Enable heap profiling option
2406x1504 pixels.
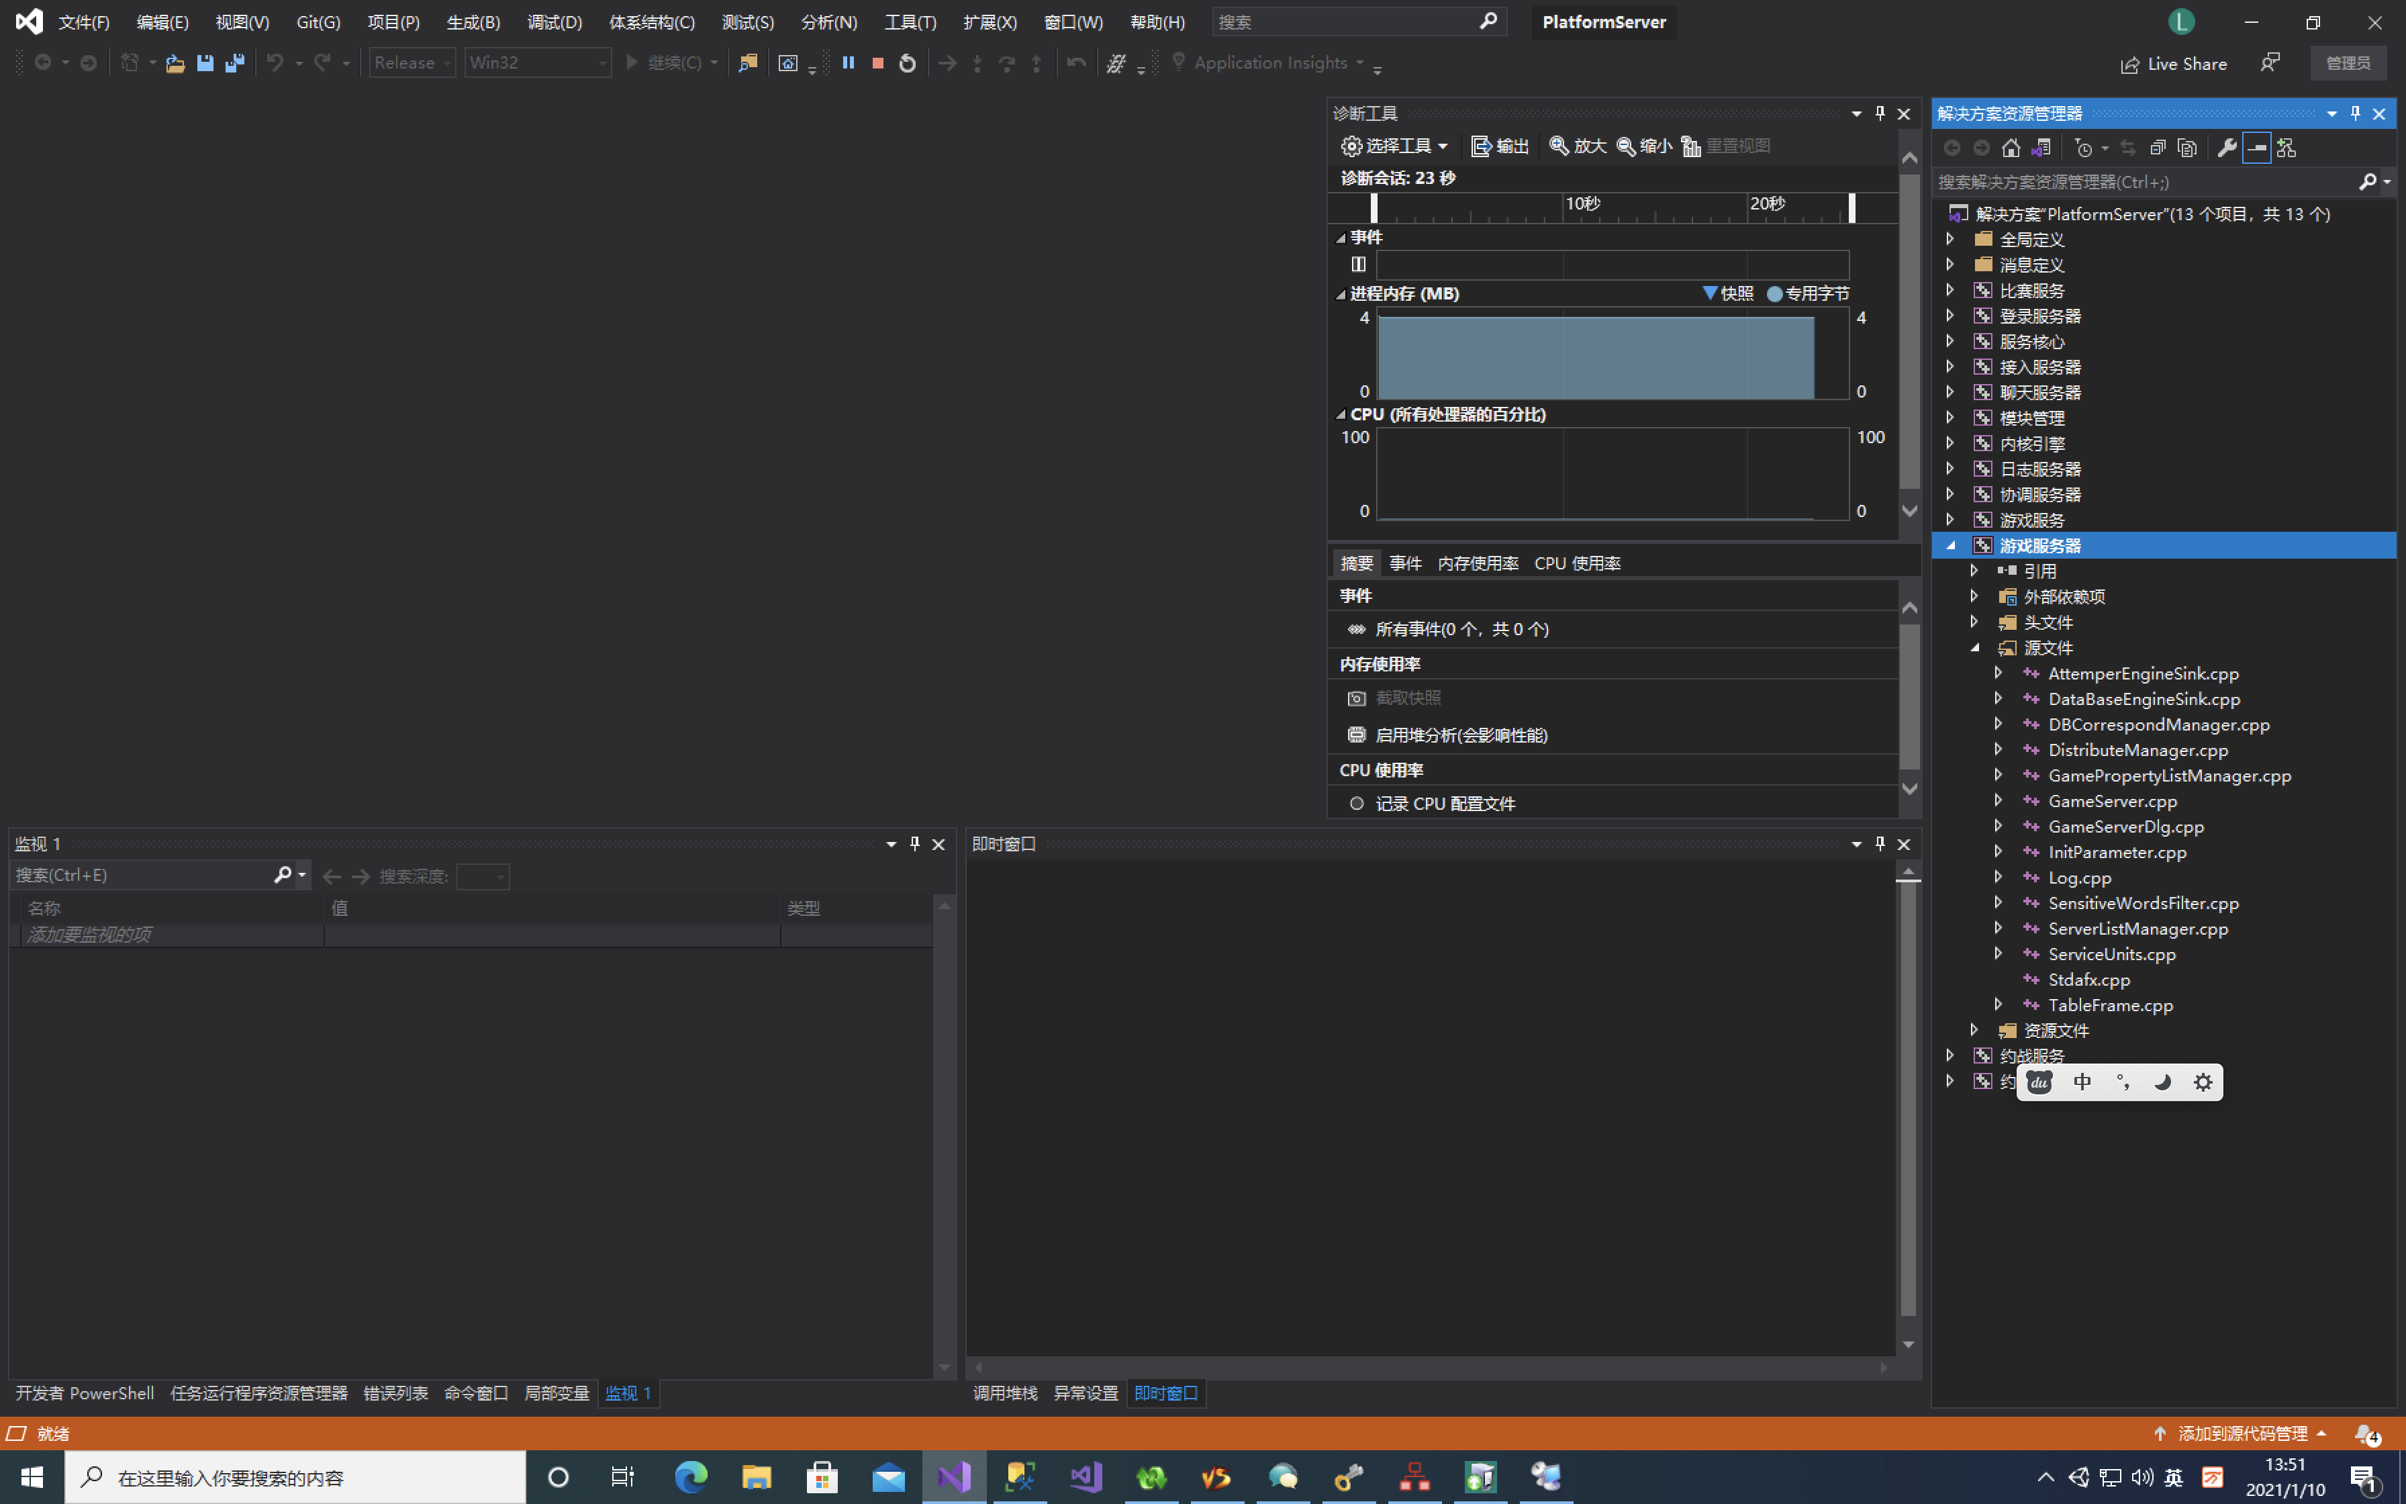1459,735
